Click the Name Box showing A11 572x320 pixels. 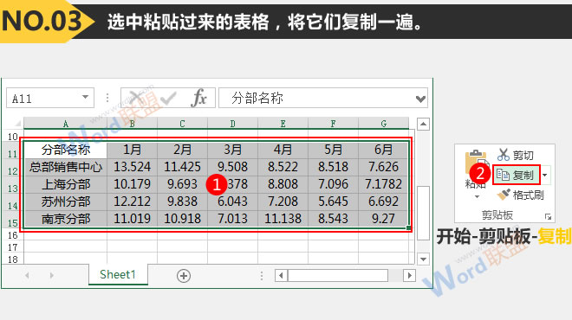(50, 98)
